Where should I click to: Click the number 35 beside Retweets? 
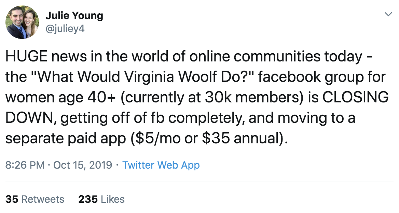pyautogui.click(x=12, y=199)
